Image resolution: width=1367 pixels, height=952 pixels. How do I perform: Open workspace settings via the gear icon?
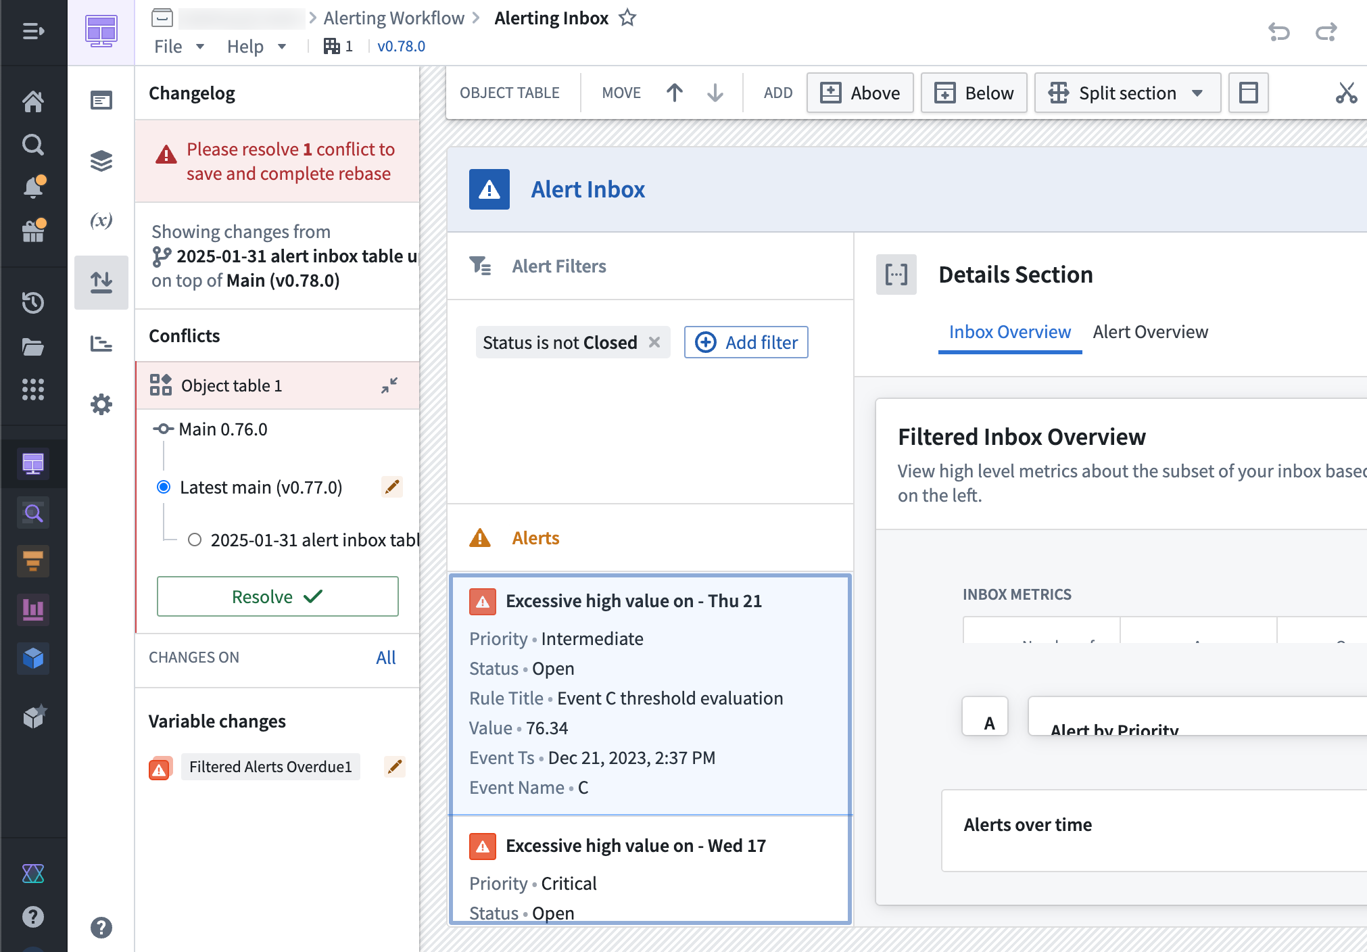(x=101, y=404)
